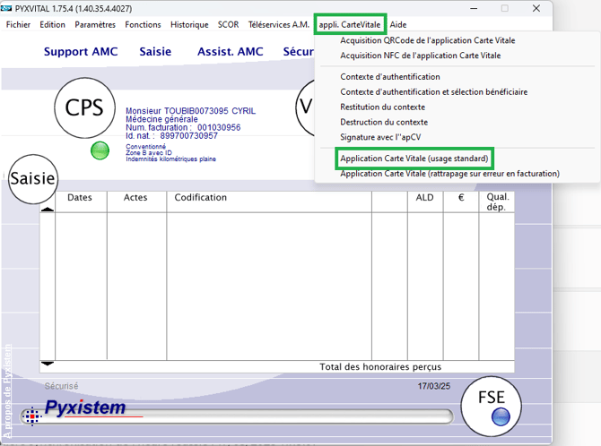Switch to the Support AMC tab
Image resolution: width=601 pixels, height=446 pixels.
click(x=81, y=52)
